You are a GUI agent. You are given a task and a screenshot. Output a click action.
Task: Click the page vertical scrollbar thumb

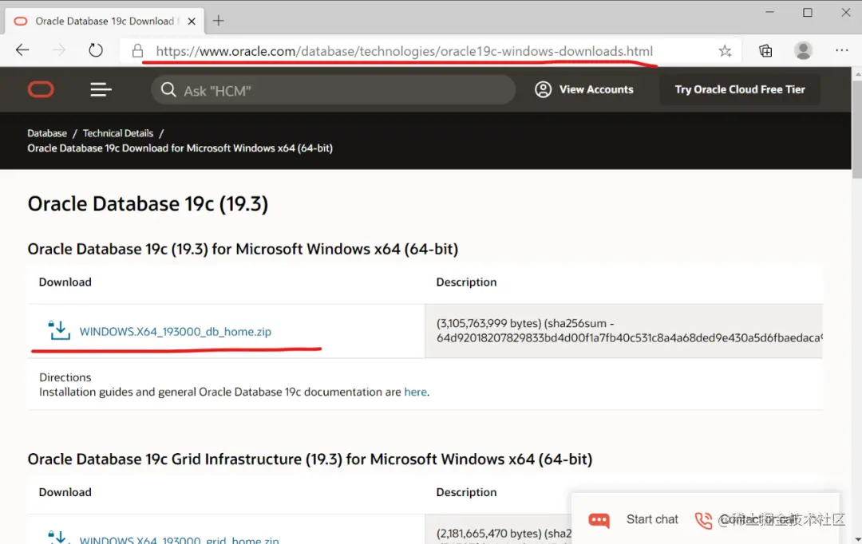coord(857,128)
